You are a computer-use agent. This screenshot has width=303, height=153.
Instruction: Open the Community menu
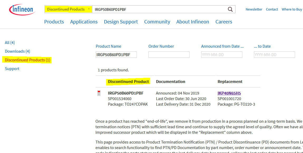157,22
